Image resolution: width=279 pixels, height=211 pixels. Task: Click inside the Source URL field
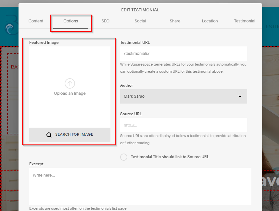(x=184, y=125)
